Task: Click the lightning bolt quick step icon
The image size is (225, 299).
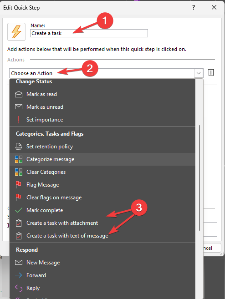Action: click(16, 32)
